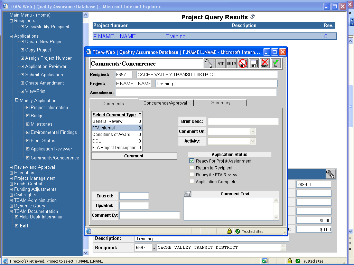Open Copy Project in sidebar

click(x=38, y=50)
